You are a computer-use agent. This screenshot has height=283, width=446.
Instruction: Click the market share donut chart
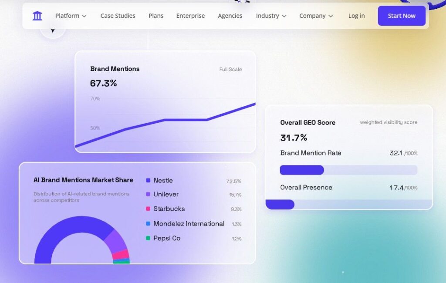click(82, 240)
